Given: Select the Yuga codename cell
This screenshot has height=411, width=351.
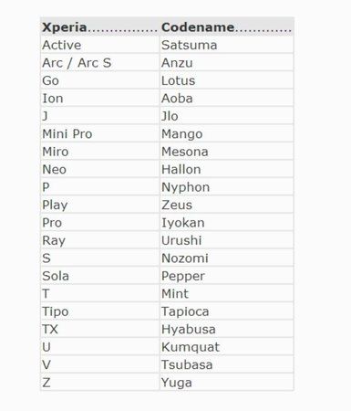Looking at the screenshot, I should [x=226, y=383].
